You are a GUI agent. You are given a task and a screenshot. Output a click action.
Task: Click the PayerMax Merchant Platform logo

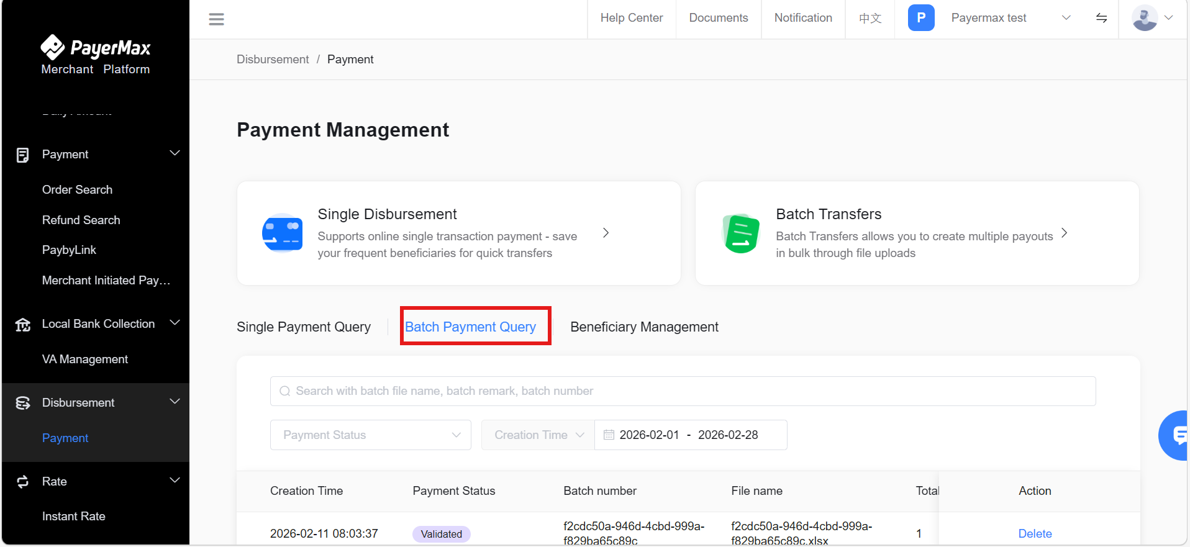[x=96, y=55]
